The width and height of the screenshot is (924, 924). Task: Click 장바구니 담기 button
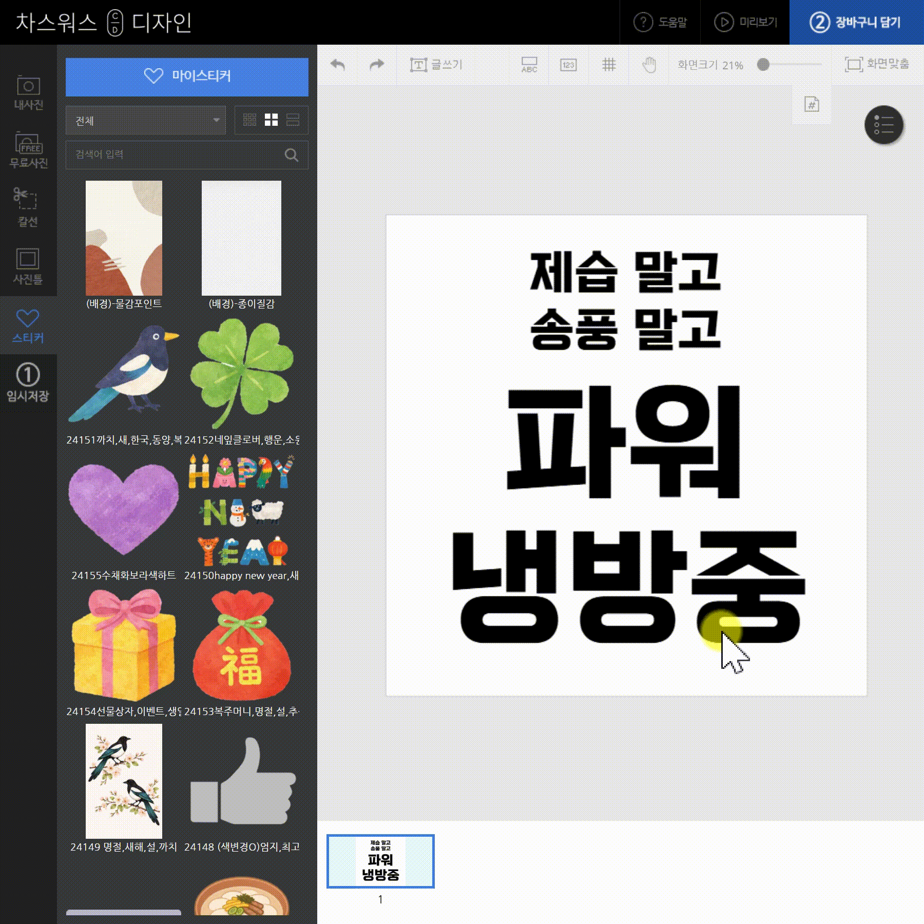click(x=856, y=22)
